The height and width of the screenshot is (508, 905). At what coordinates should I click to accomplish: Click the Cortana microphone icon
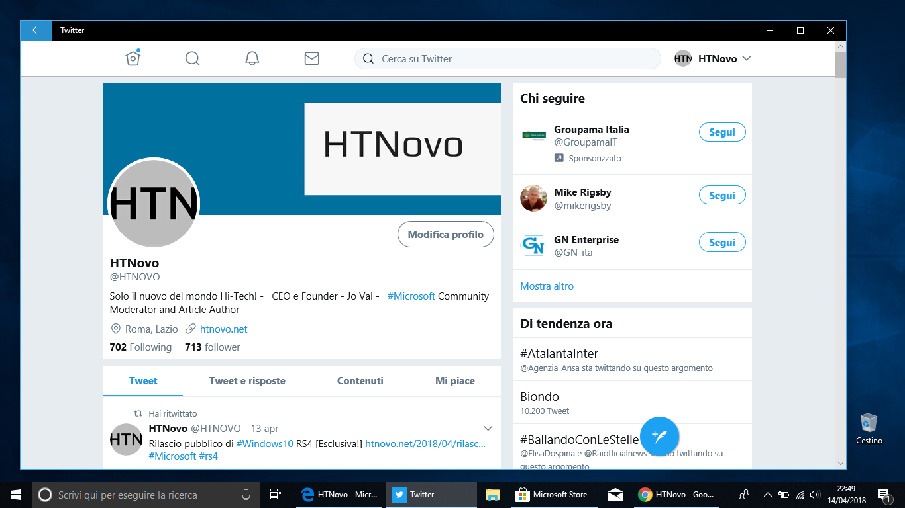click(246, 494)
